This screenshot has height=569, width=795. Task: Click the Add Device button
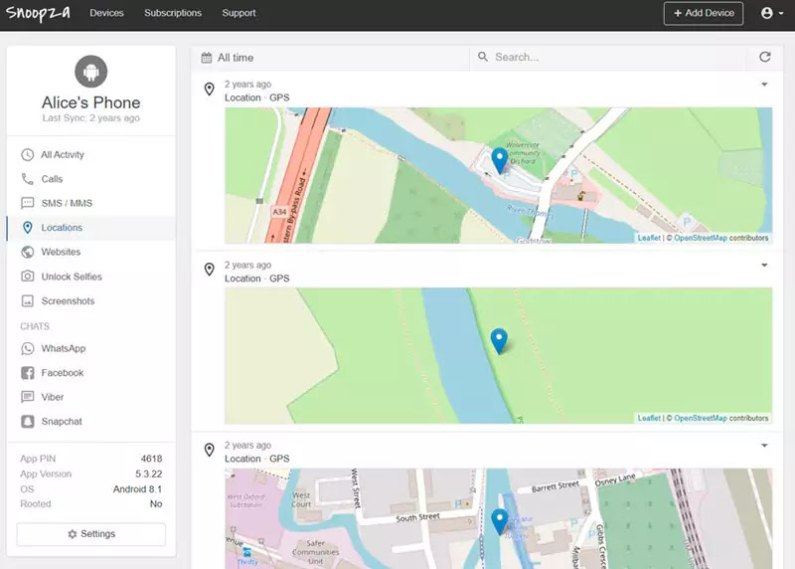704,13
